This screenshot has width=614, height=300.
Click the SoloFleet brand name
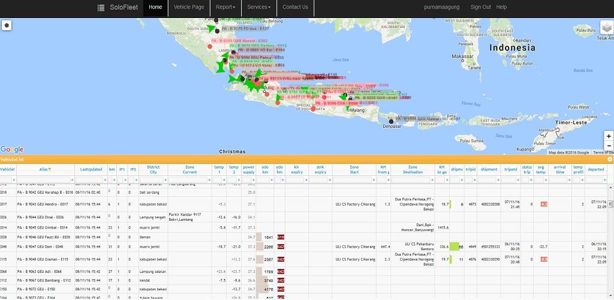124,7
